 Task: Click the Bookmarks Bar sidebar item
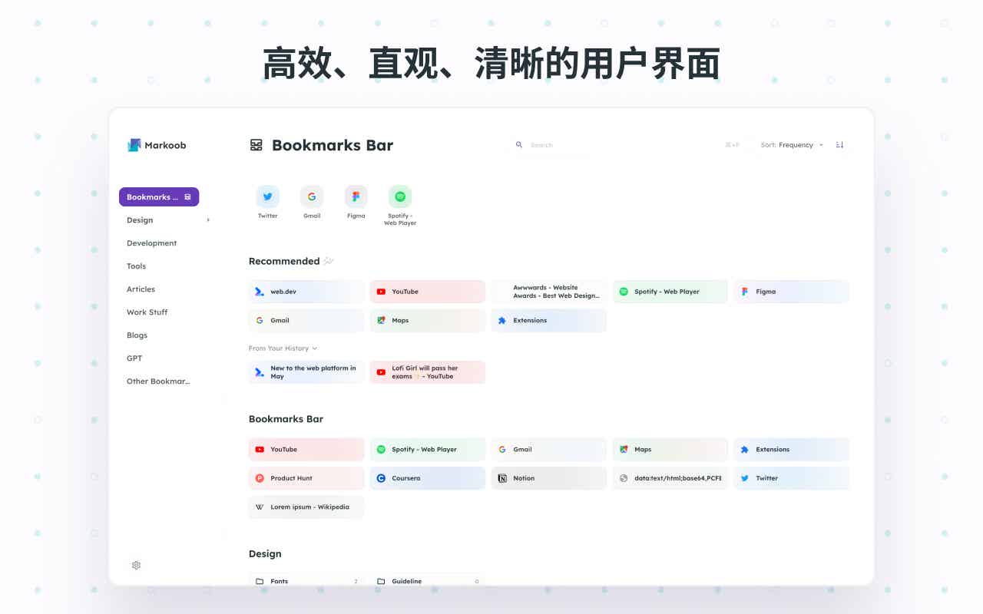click(158, 196)
